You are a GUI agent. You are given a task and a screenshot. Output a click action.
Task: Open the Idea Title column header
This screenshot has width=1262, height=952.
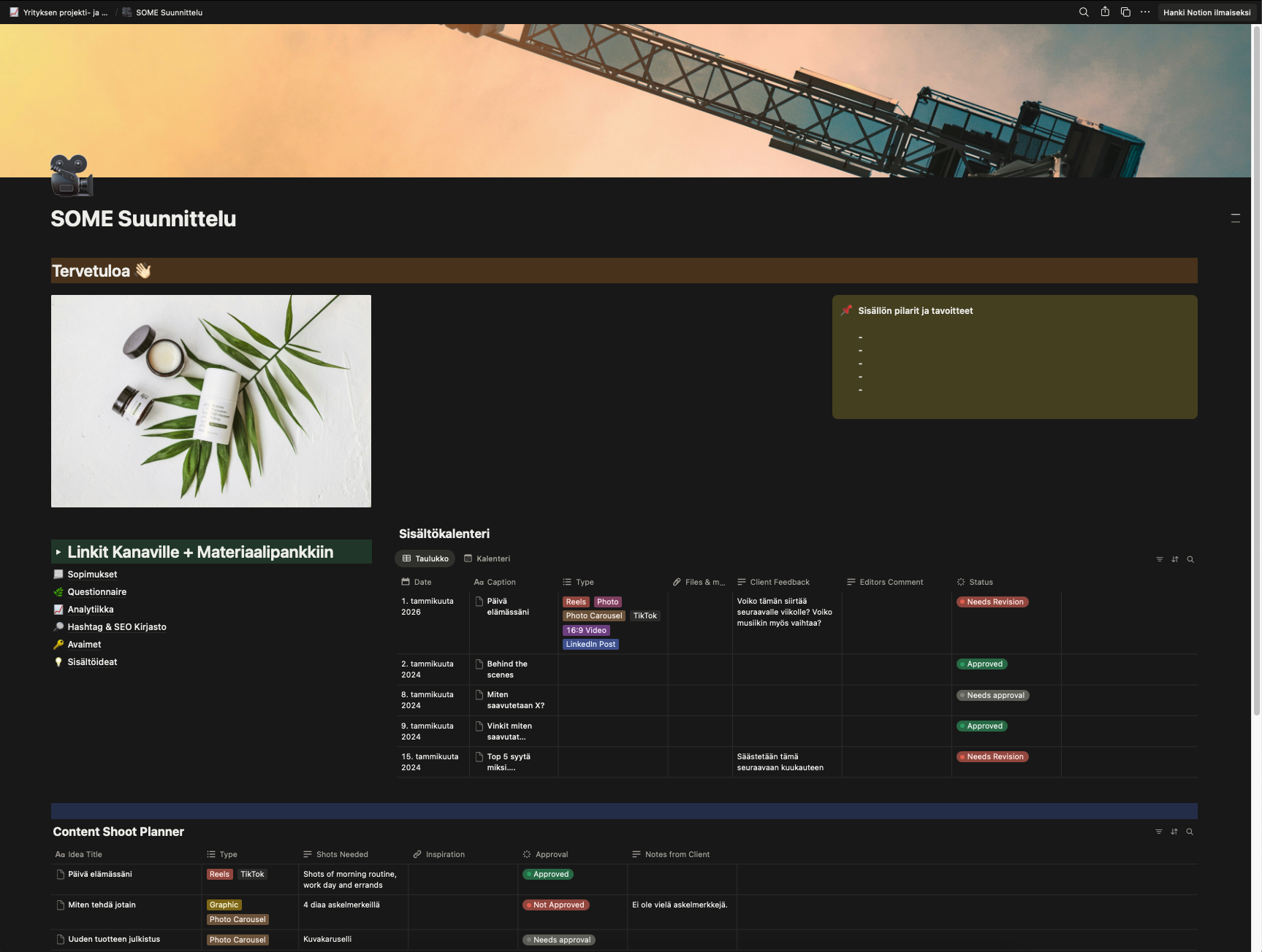tap(126, 855)
